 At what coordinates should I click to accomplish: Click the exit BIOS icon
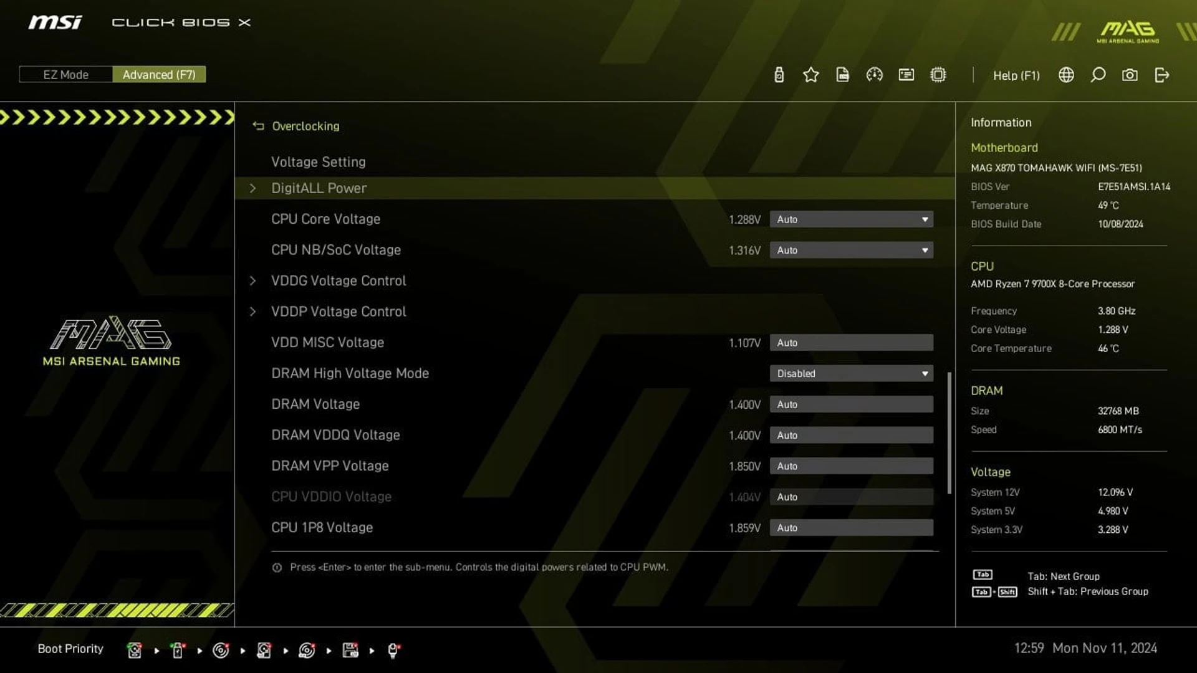pos(1161,75)
